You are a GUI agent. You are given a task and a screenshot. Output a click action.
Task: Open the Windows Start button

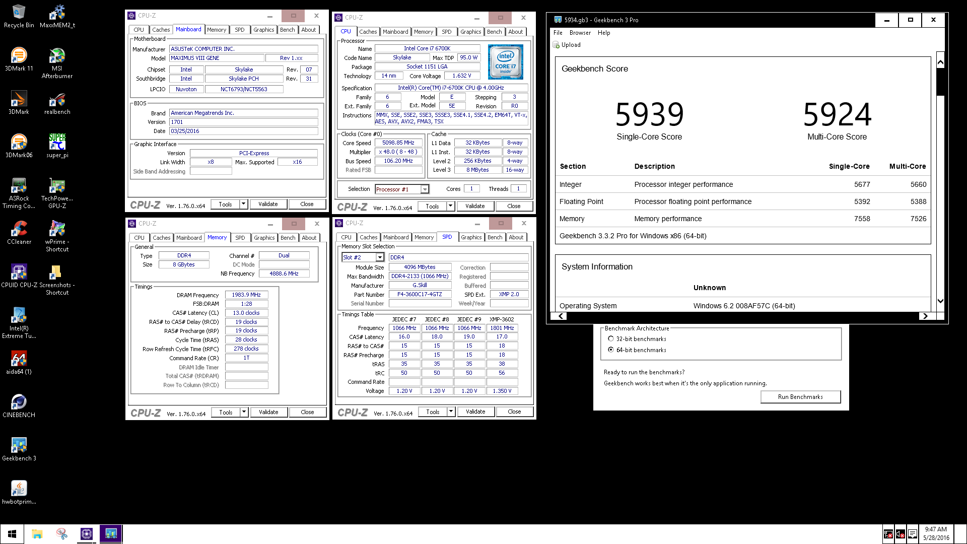pyautogui.click(x=12, y=534)
